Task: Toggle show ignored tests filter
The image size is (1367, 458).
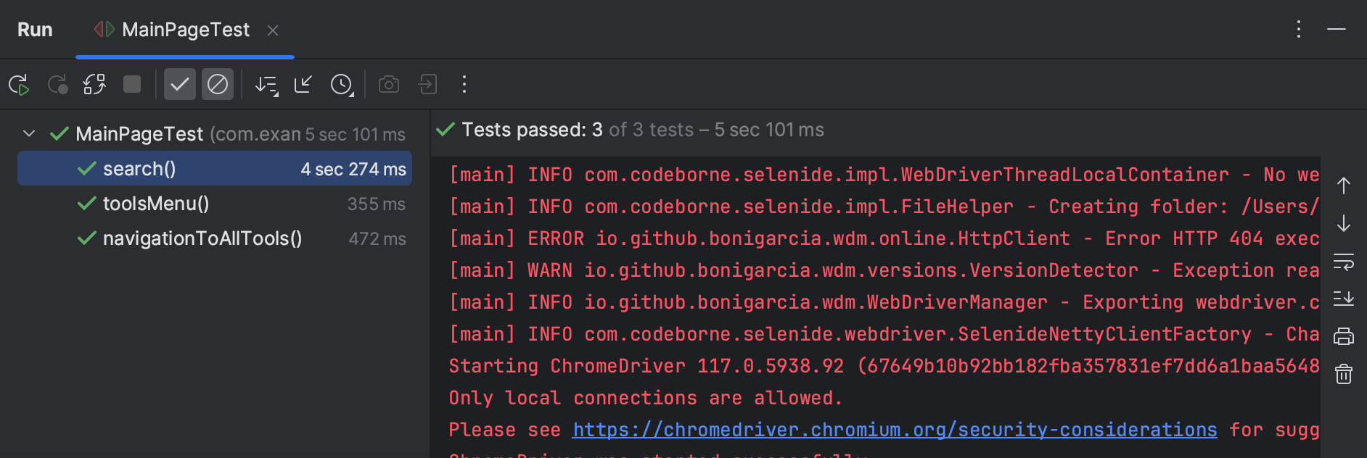Action: click(217, 84)
